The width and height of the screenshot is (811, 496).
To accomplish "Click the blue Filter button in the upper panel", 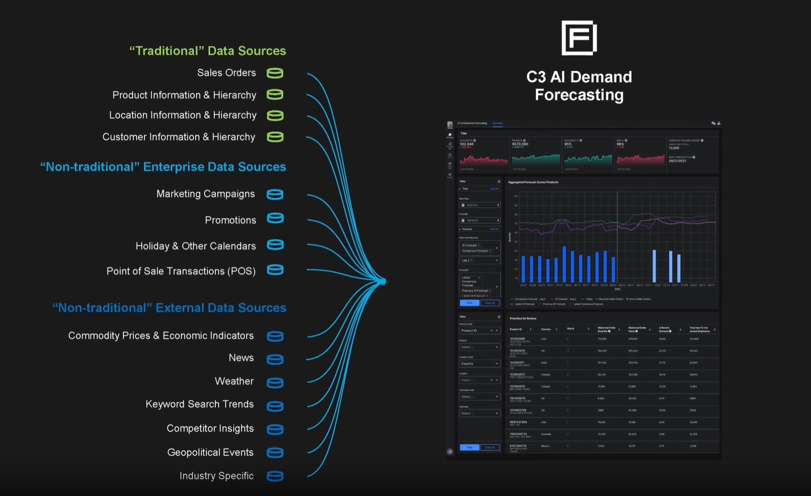I will [469, 303].
